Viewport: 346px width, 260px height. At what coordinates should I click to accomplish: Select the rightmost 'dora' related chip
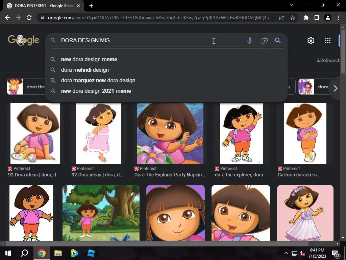[315, 87]
